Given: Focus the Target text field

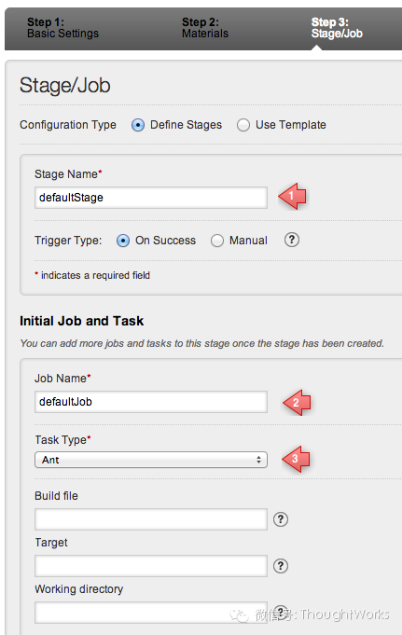Looking at the screenshot, I should (151, 566).
